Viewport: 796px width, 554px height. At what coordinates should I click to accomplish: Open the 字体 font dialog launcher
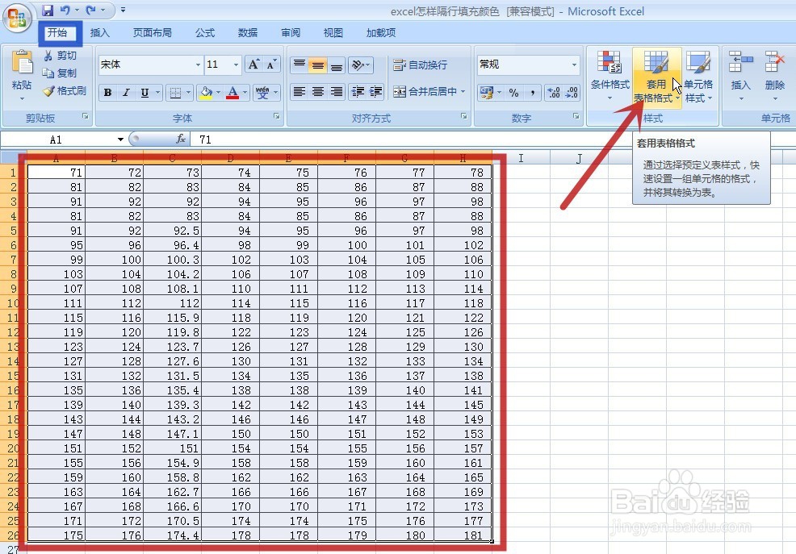pos(277,117)
